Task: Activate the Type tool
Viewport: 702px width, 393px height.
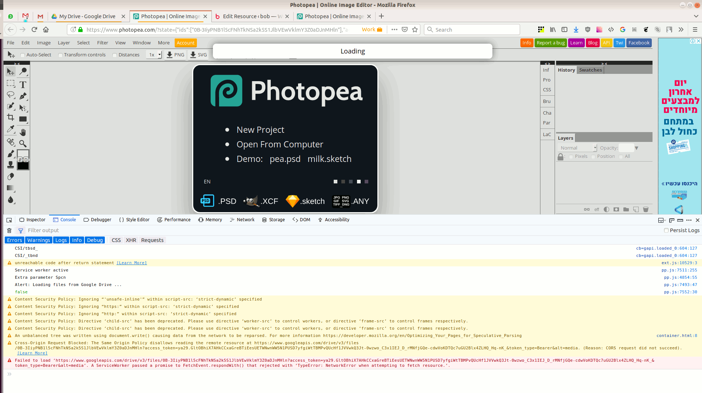Action: click(23, 84)
